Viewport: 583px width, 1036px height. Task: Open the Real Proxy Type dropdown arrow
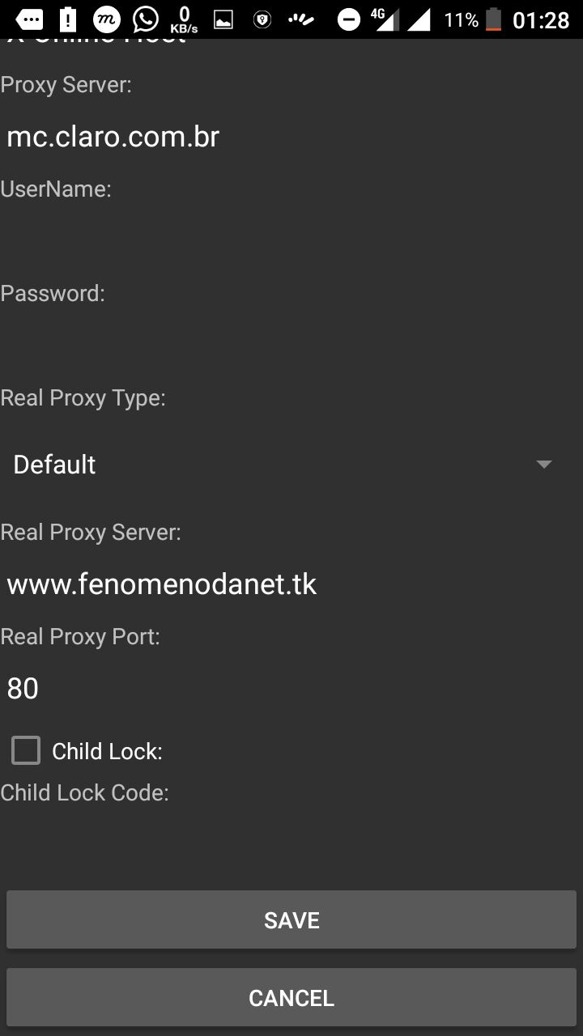click(x=543, y=465)
